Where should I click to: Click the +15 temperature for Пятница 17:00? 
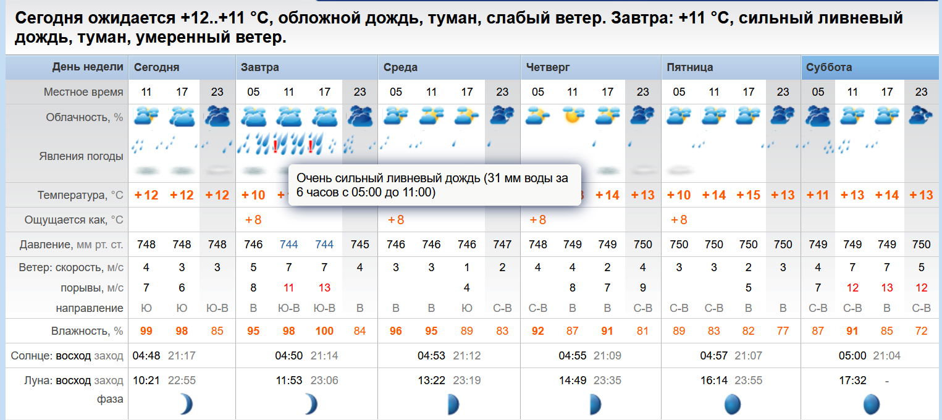(x=748, y=195)
